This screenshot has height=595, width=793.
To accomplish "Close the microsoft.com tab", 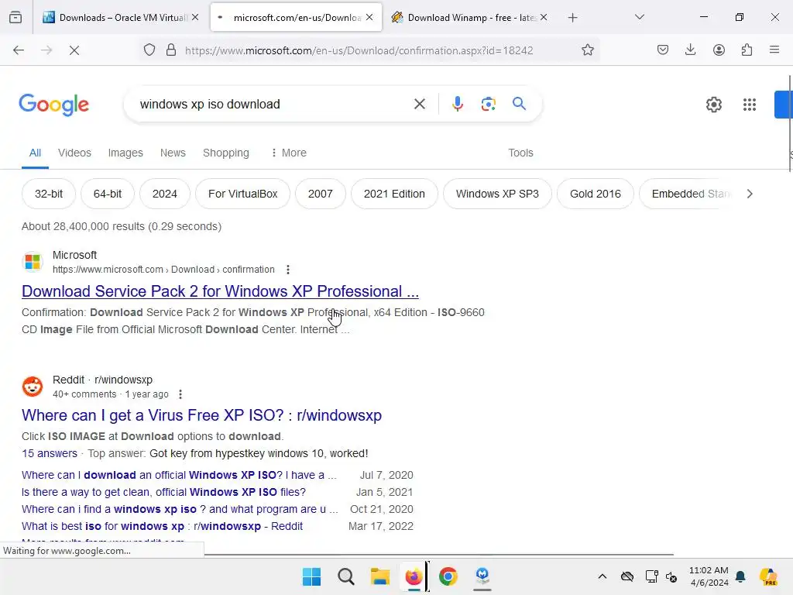I will 369,17.
